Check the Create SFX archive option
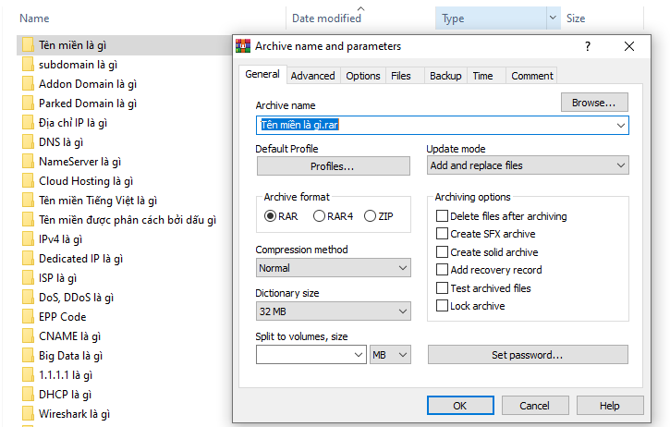 point(442,234)
